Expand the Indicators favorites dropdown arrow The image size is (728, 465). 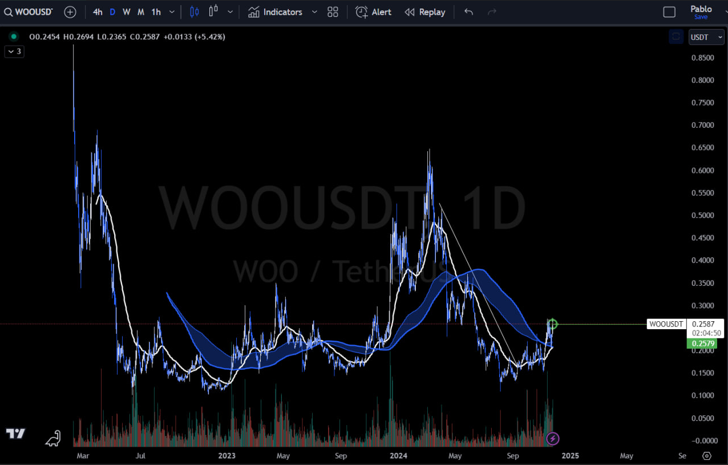pyautogui.click(x=314, y=11)
